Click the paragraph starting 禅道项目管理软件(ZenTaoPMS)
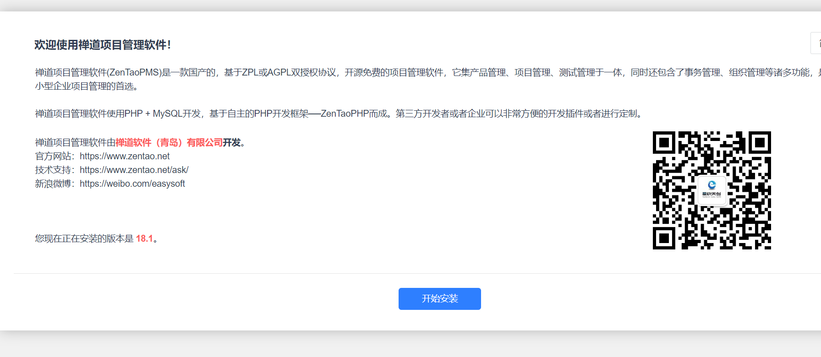Screen dimensions: 821x357 [x=428, y=79]
